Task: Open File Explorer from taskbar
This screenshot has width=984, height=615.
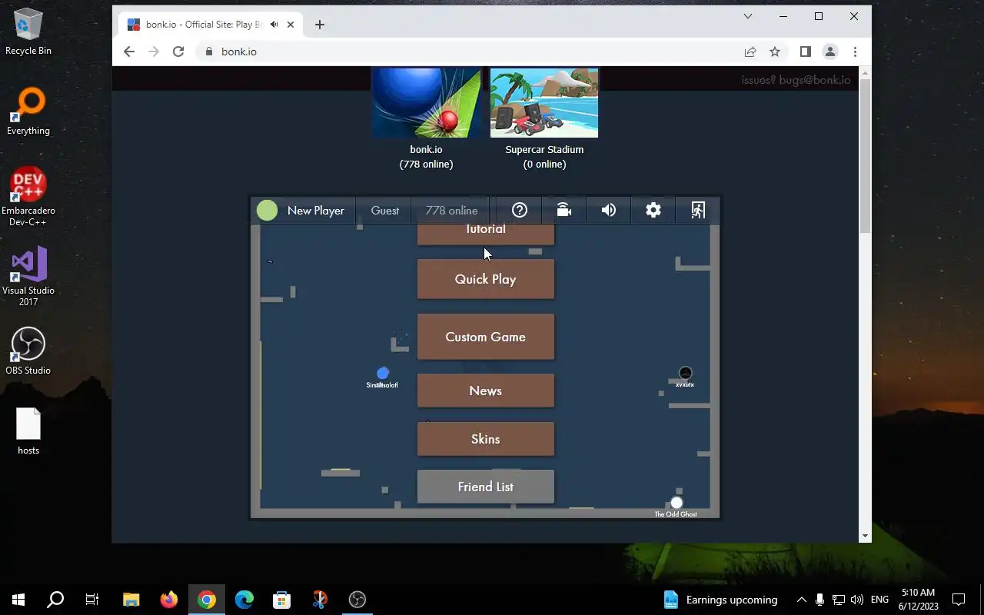Action: 131,600
